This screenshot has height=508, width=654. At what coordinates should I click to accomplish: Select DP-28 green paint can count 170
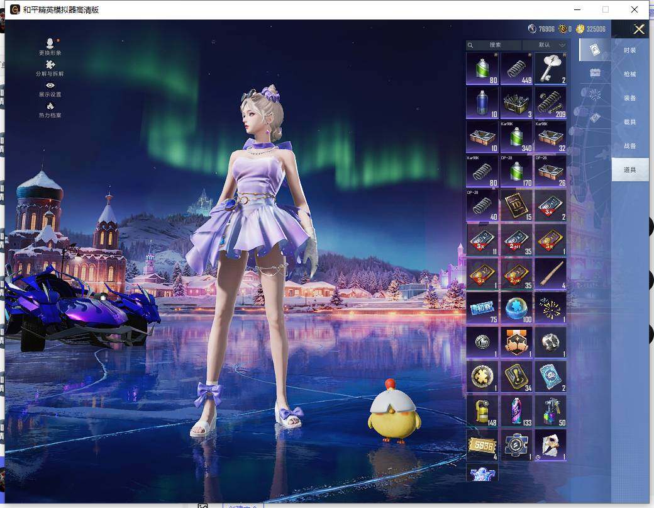coord(516,171)
